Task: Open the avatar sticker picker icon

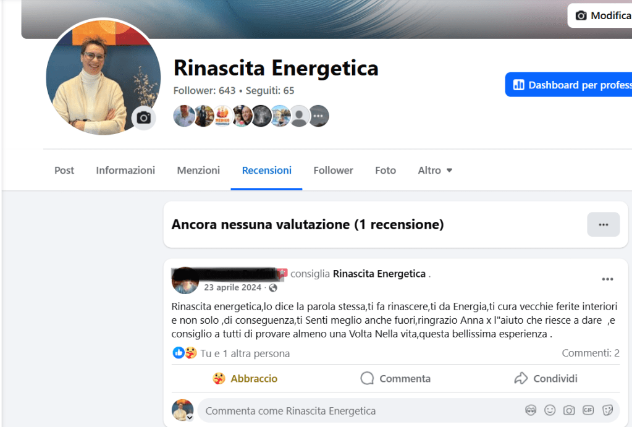Action: (x=531, y=410)
